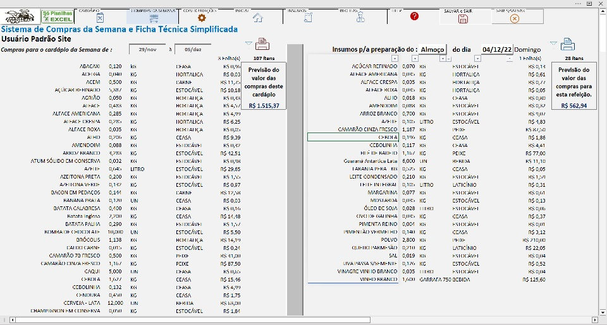Click horizontal scrollbar right arrow
Image resolution: width=607 pixels, height=325 pixels.
[595, 320]
